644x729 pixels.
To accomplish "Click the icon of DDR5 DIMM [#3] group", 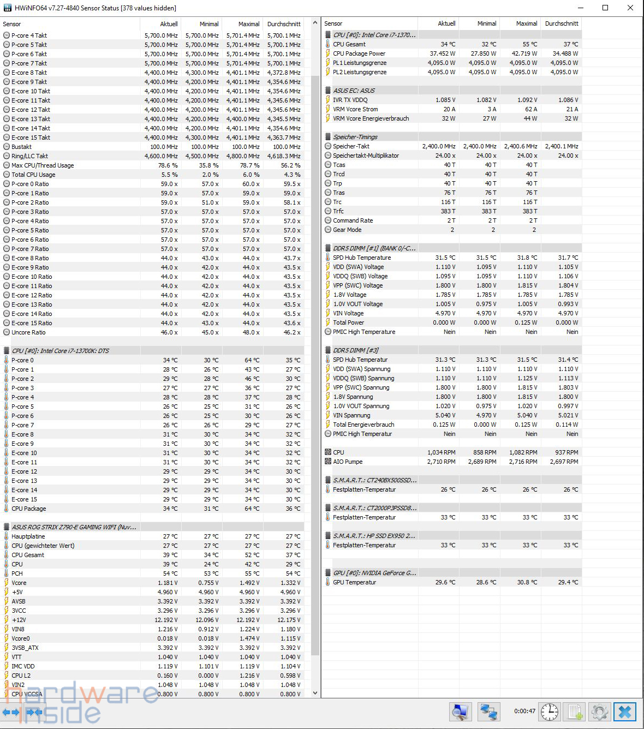I will point(328,350).
